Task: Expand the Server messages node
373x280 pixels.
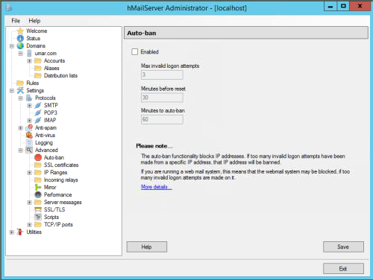Action: [29, 203]
